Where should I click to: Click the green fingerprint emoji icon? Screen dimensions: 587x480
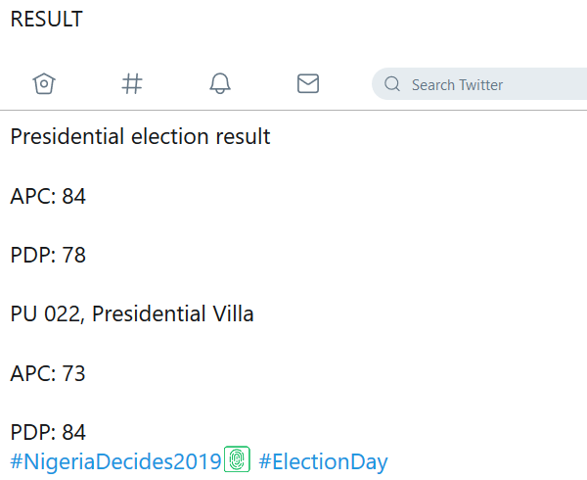[238, 460]
